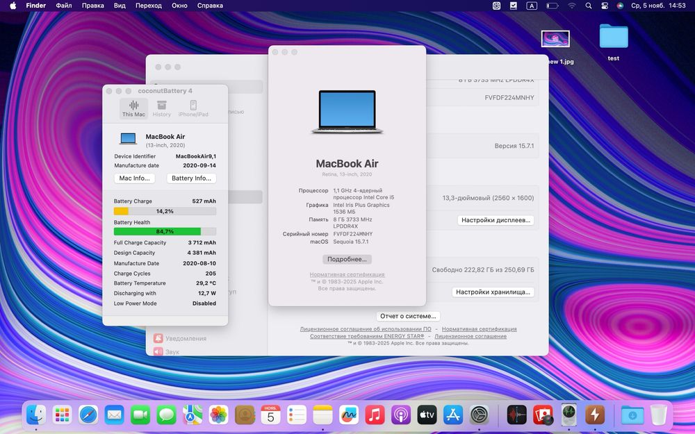Open the Справка menu
This screenshot has width=695, height=434.
pyautogui.click(x=210, y=6)
